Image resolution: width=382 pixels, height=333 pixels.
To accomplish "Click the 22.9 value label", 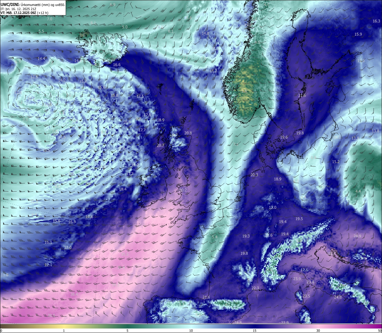I will [285, 323].
